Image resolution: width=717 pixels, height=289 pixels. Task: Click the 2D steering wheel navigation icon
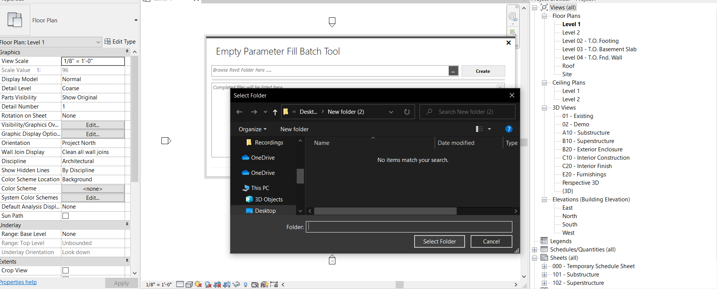[x=512, y=17]
